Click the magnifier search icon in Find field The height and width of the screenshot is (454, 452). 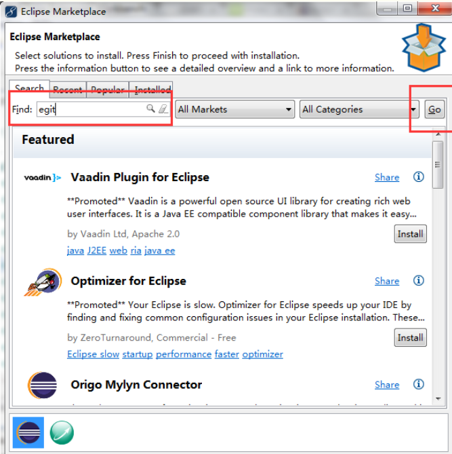click(150, 109)
